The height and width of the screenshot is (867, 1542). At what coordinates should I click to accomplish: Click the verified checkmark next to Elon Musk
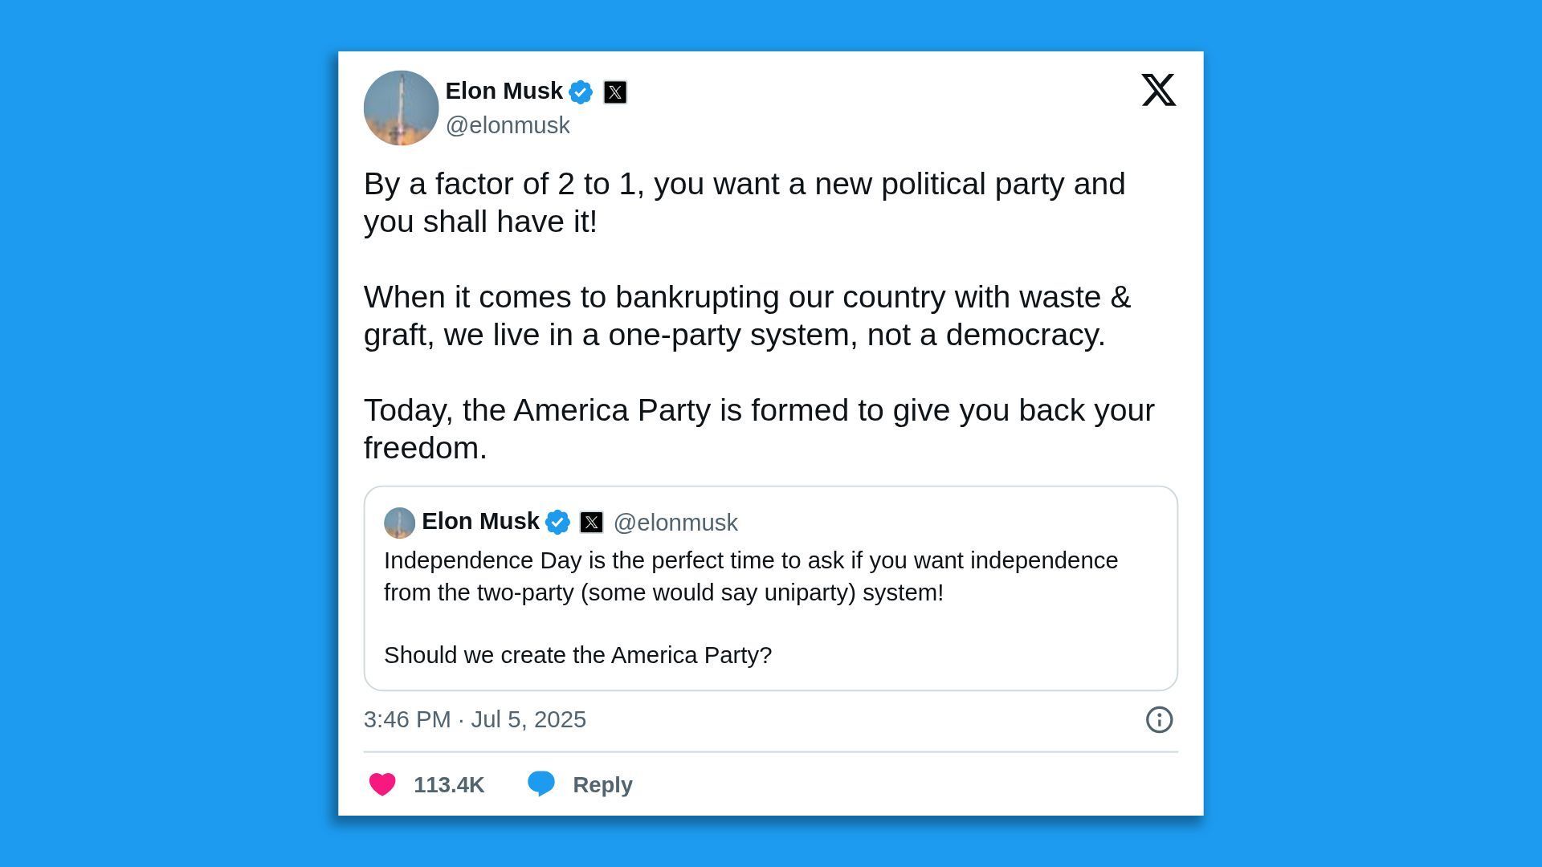point(580,91)
